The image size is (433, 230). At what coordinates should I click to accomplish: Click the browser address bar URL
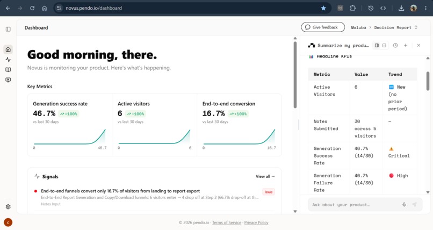tap(93, 8)
